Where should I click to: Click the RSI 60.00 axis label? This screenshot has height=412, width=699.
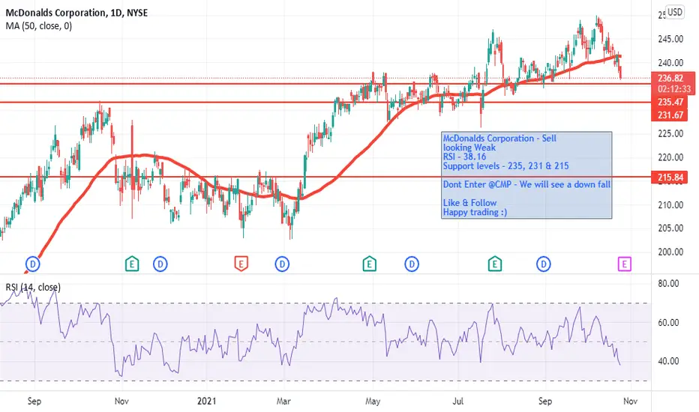click(668, 322)
